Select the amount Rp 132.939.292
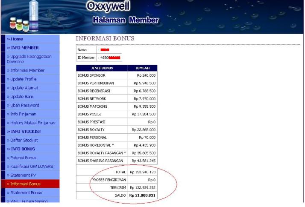305x207 pixels. [143, 187]
